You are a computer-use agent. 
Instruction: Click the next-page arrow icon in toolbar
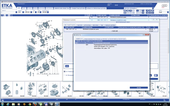153,11
